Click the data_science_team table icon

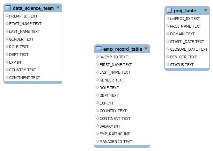click(8, 8)
